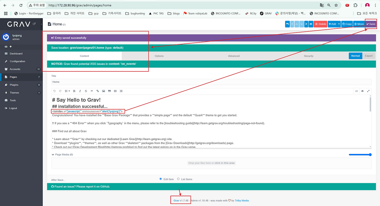Click the Copy page button
The image size is (380, 206).
tap(347, 24)
